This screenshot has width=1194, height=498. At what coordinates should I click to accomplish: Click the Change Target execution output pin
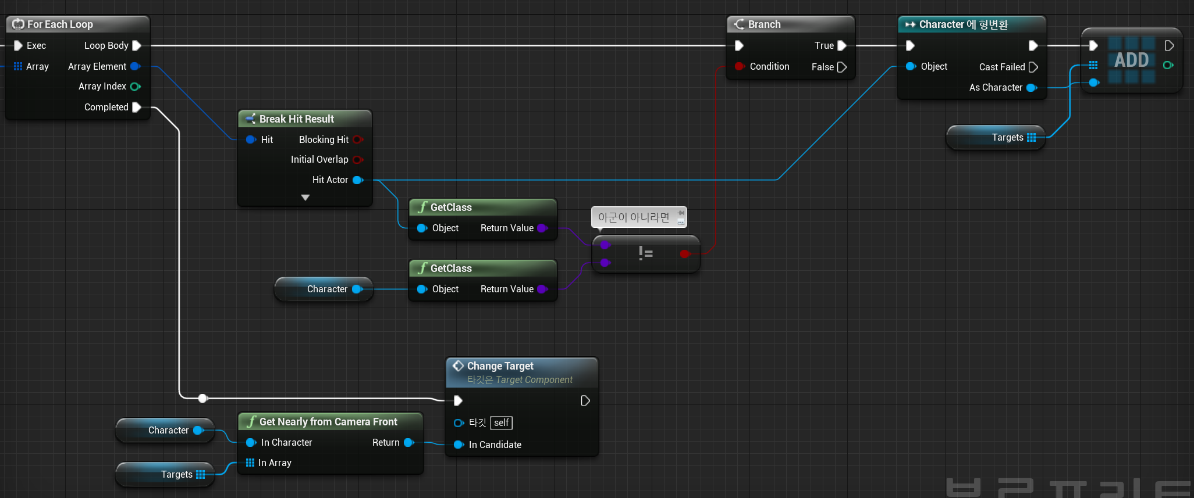[585, 400]
